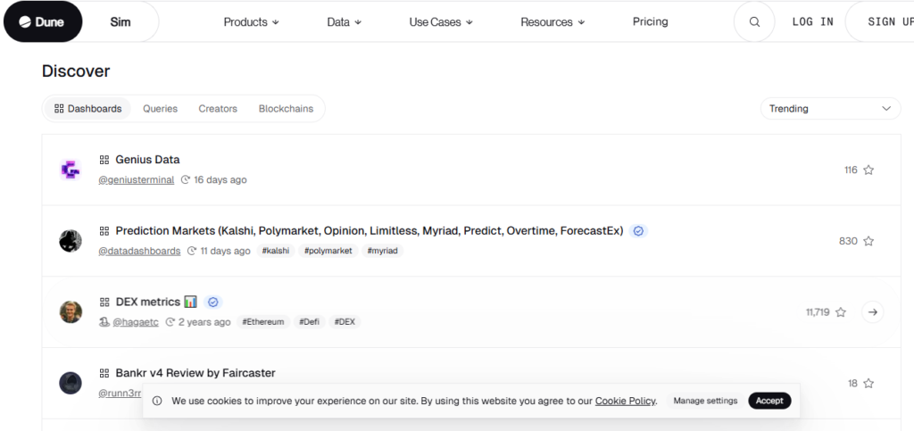914x431 pixels.
Task: Star the Prediction Markets dashboard
Action: [x=868, y=241]
